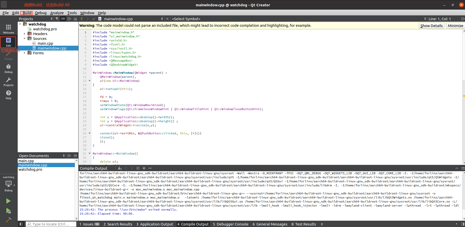Viewport: 465px width, 227px height.
Task: Go to next item in Compile Output
Action: click(x=132, y=168)
